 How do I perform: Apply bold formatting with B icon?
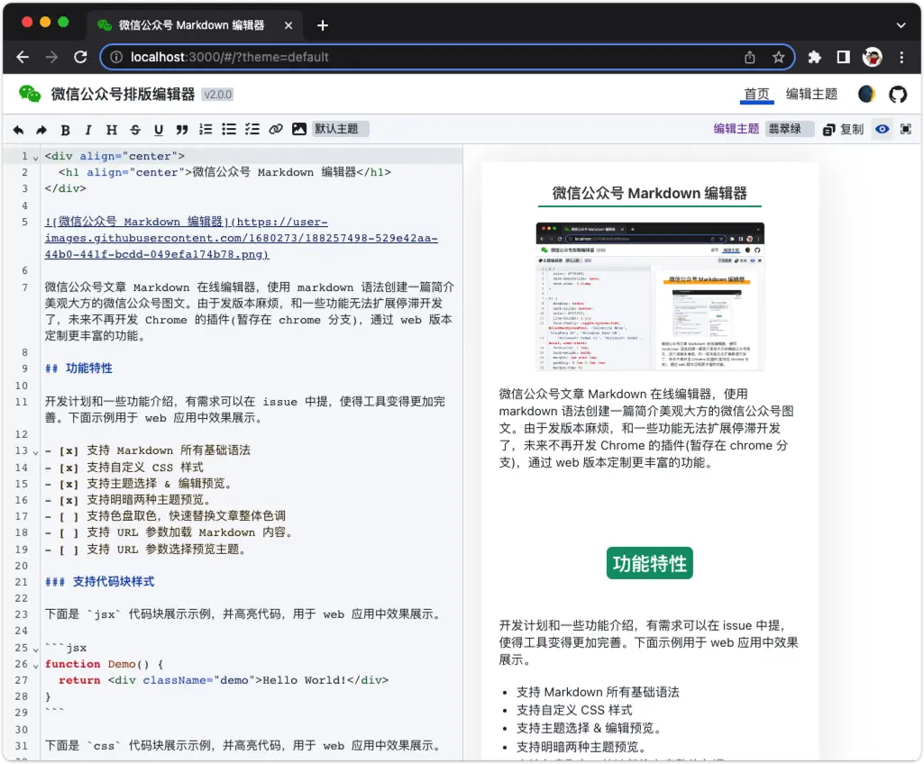(x=66, y=130)
